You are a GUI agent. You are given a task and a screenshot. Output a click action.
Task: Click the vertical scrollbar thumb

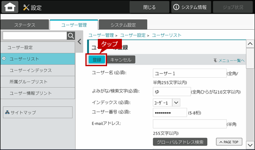pyautogui.click(x=250, y=59)
